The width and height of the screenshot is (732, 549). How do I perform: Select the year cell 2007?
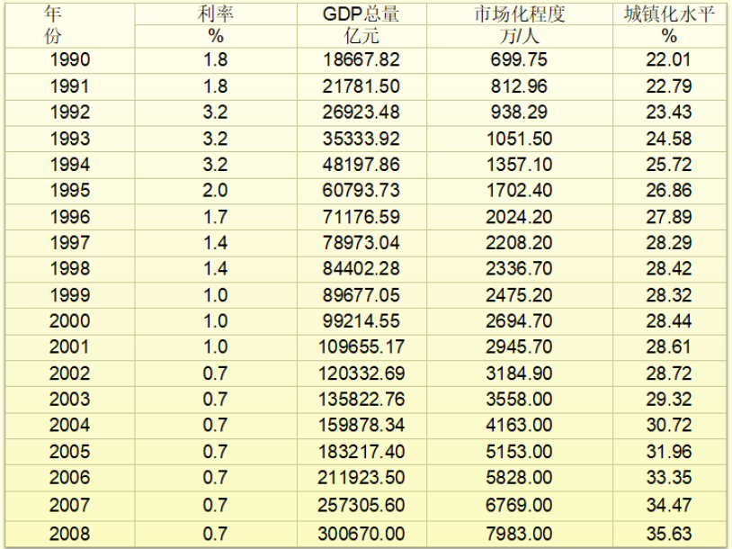[70, 505]
